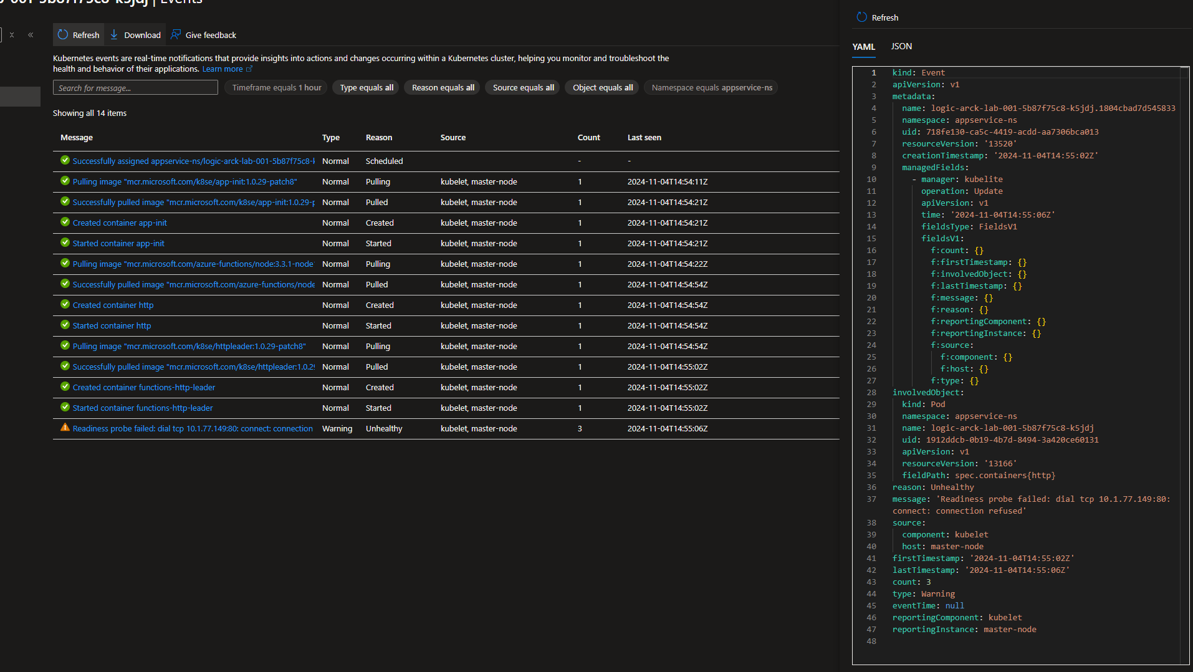Open the Created container http event
Screen dimensions: 1193x672
113,305
